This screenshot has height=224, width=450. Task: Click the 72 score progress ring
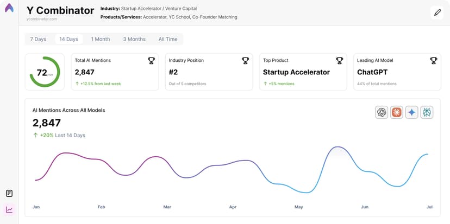coord(45,72)
